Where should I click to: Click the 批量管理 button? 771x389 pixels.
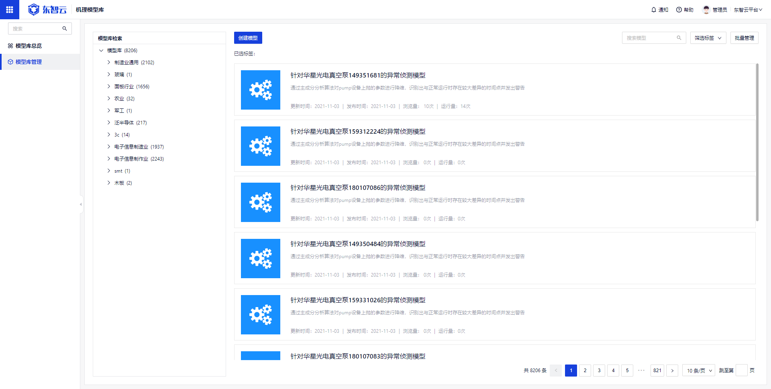click(x=744, y=38)
